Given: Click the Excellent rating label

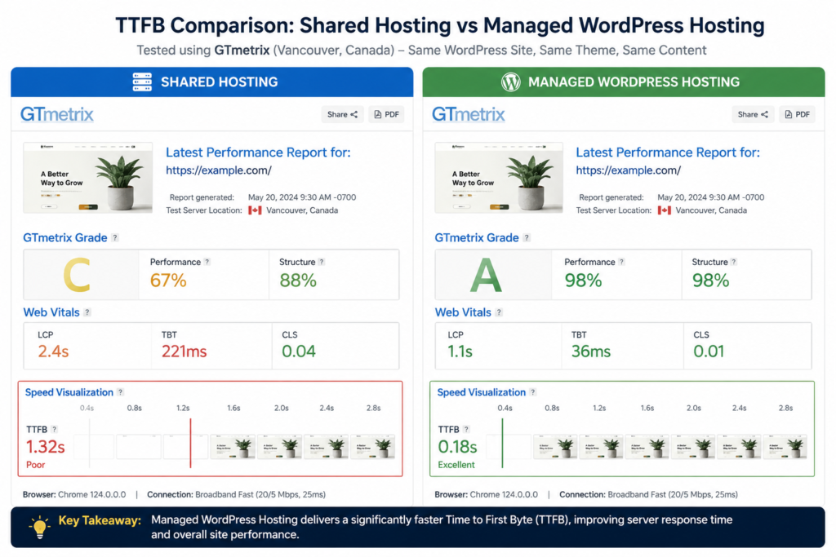Looking at the screenshot, I should pyautogui.click(x=456, y=465).
